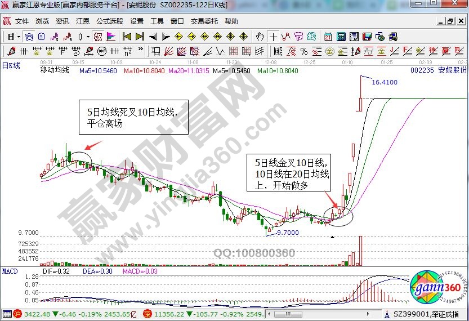Click the teal 线 icon
469x321 pixels.
(x=312, y=37)
